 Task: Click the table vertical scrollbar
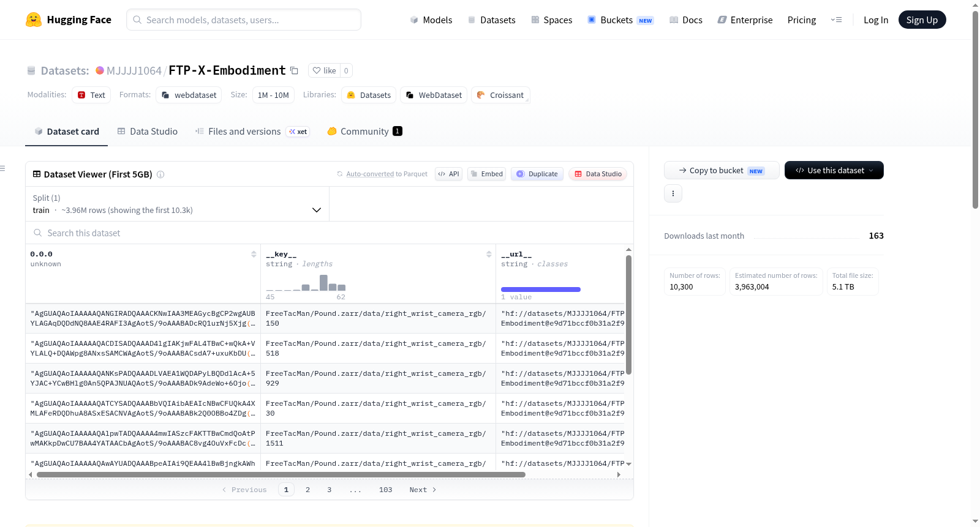pyautogui.click(x=628, y=315)
